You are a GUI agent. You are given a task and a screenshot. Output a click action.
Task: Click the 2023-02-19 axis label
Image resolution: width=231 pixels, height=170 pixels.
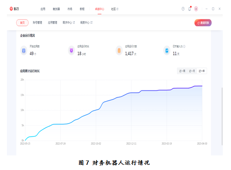[x=166, y=143]
